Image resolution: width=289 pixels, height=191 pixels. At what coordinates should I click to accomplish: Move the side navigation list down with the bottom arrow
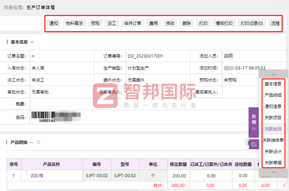(273, 172)
